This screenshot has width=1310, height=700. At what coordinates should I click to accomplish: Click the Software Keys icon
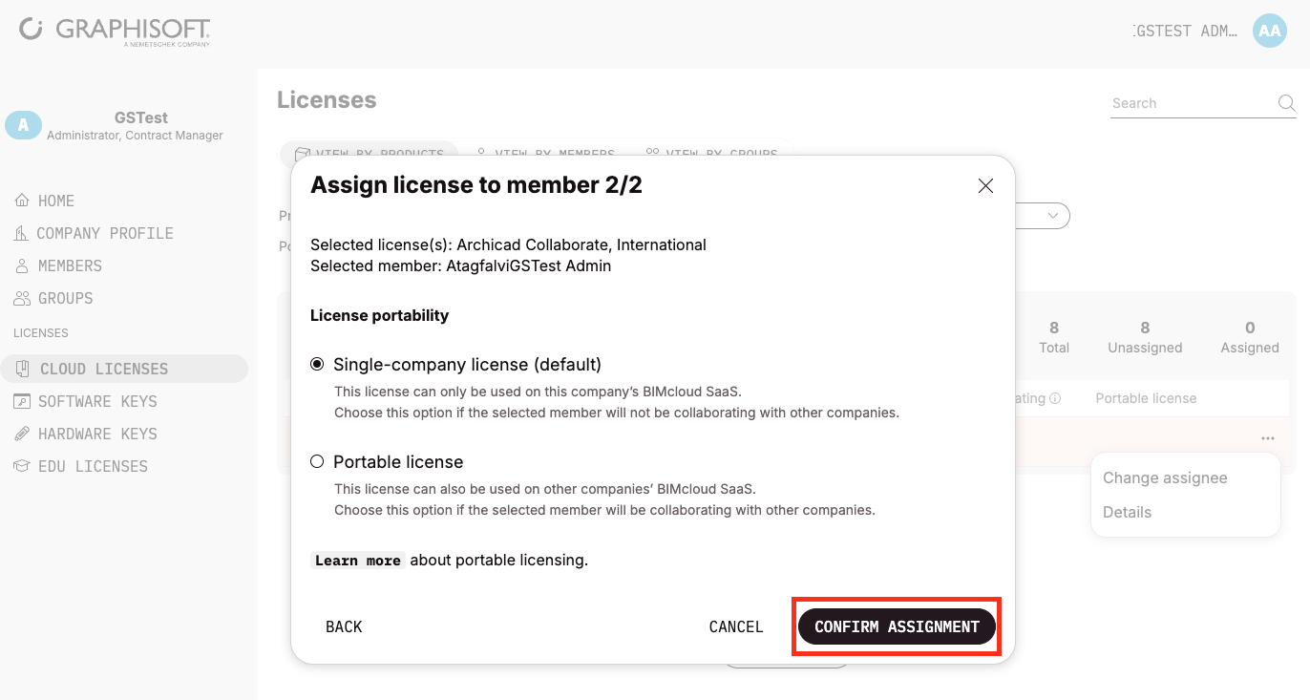coord(22,401)
